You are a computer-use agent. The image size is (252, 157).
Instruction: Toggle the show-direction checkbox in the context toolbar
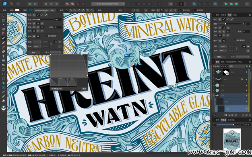[x=181, y=10]
